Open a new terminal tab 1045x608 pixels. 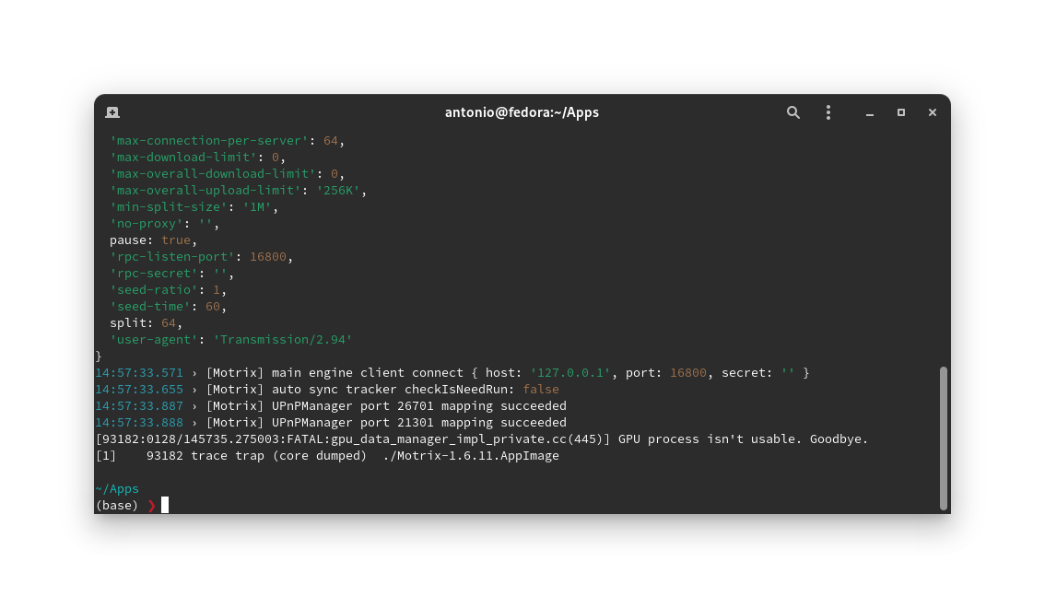pos(112,111)
